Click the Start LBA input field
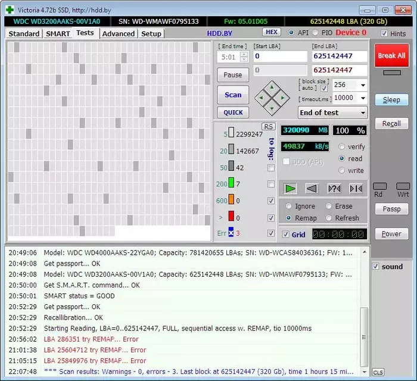 [x=280, y=57]
